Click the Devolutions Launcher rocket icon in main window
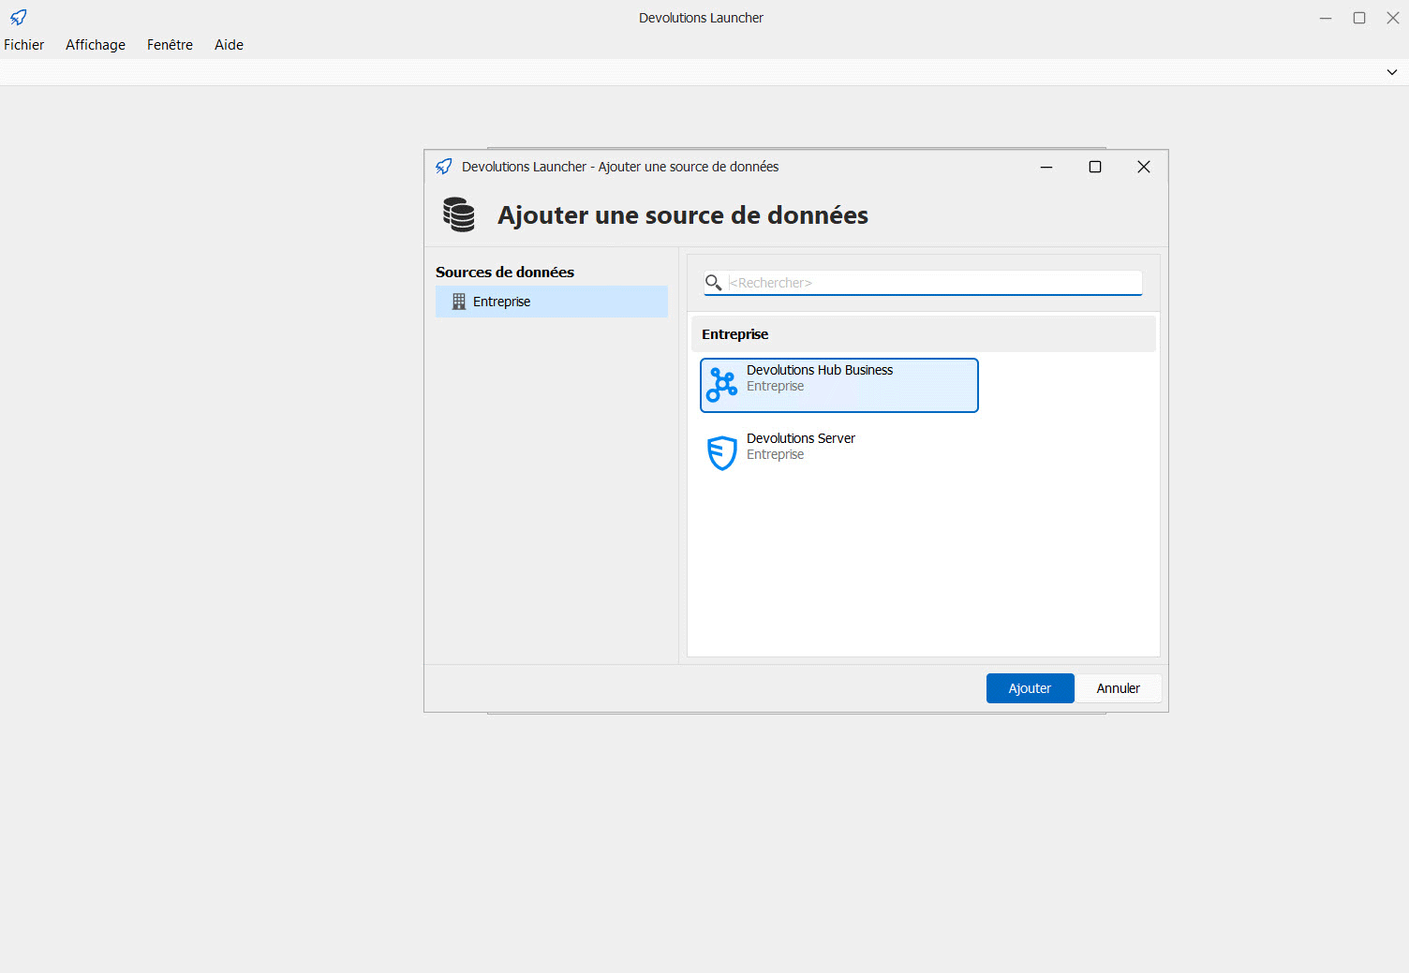The width and height of the screenshot is (1409, 973). pyautogui.click(x=19, y=17)
